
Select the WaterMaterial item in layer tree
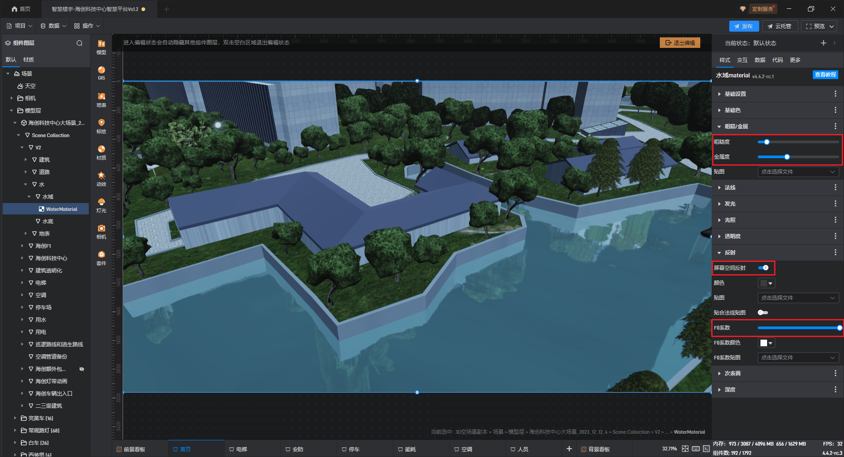[x=61, y=209]
